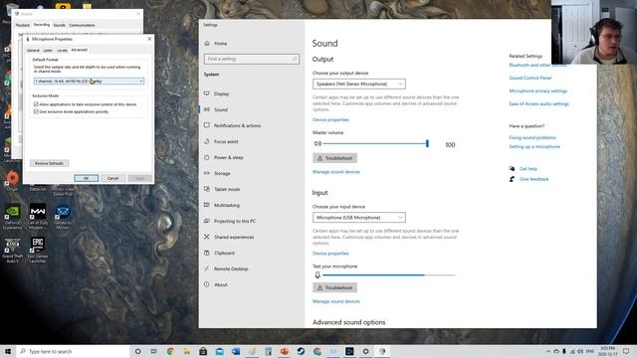Click the Find a setting search box
This screenshot has height=358, width=637.
(x=252, y=59)
